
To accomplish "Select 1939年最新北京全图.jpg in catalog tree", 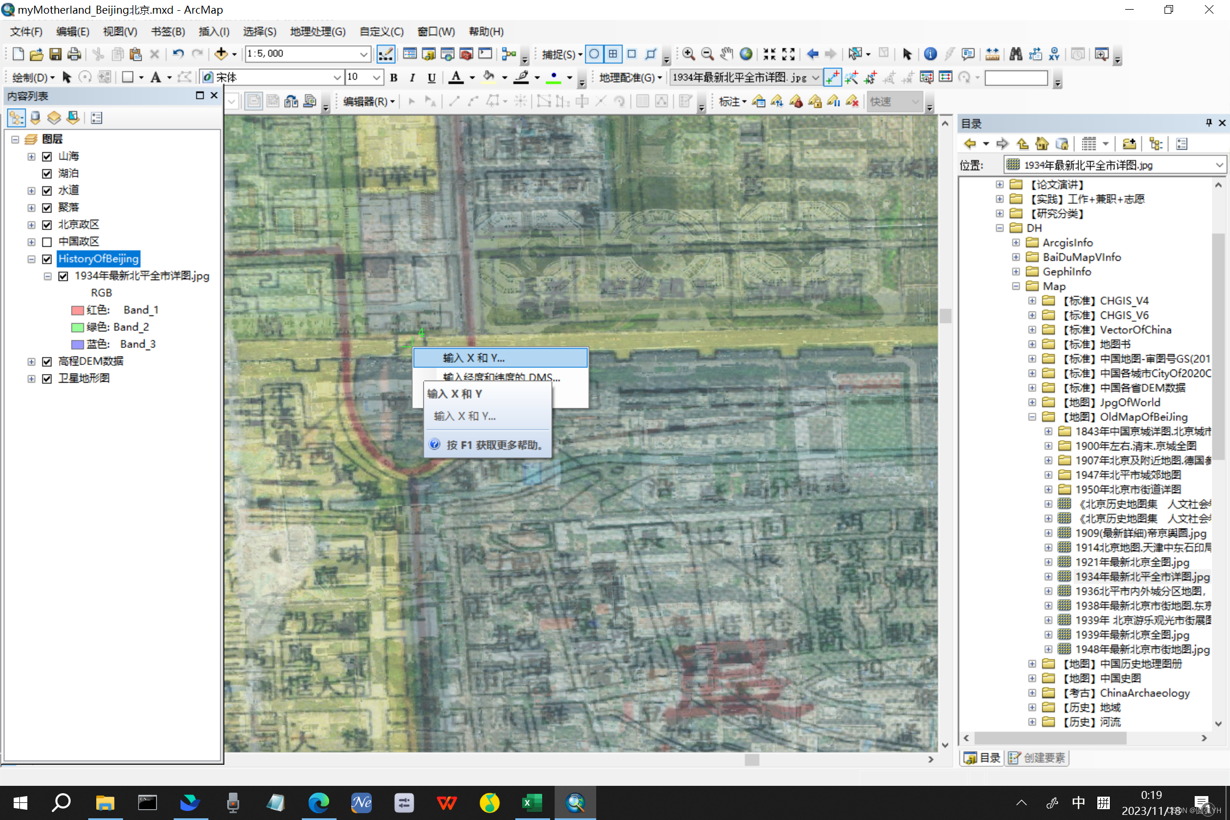I will point(1131,634).
